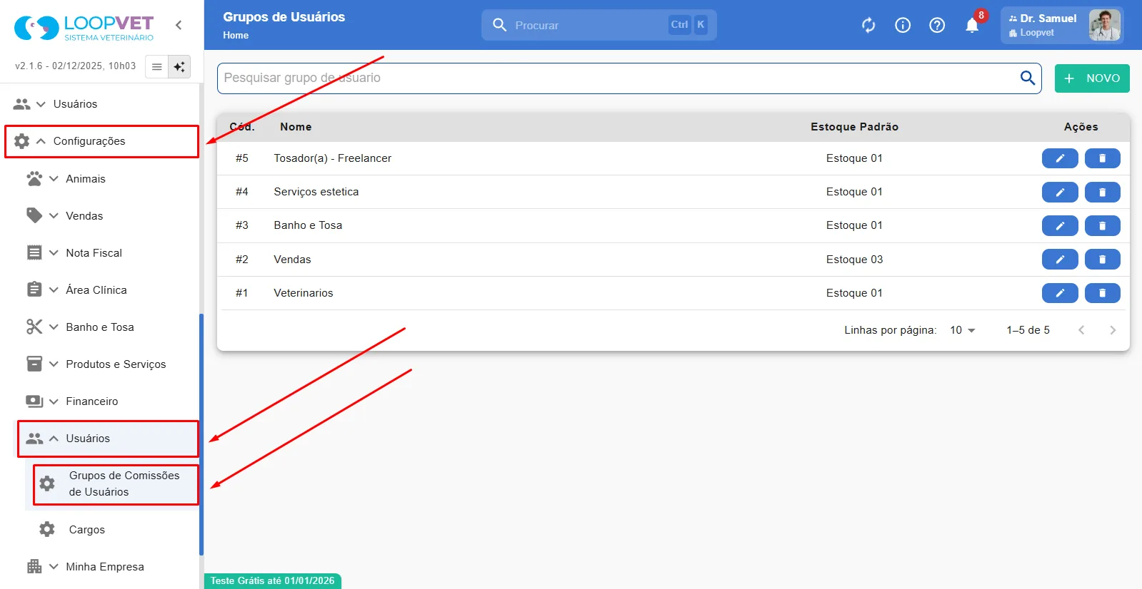Delete the Tosador(a) - Freelancer group

click(1103, 158)
